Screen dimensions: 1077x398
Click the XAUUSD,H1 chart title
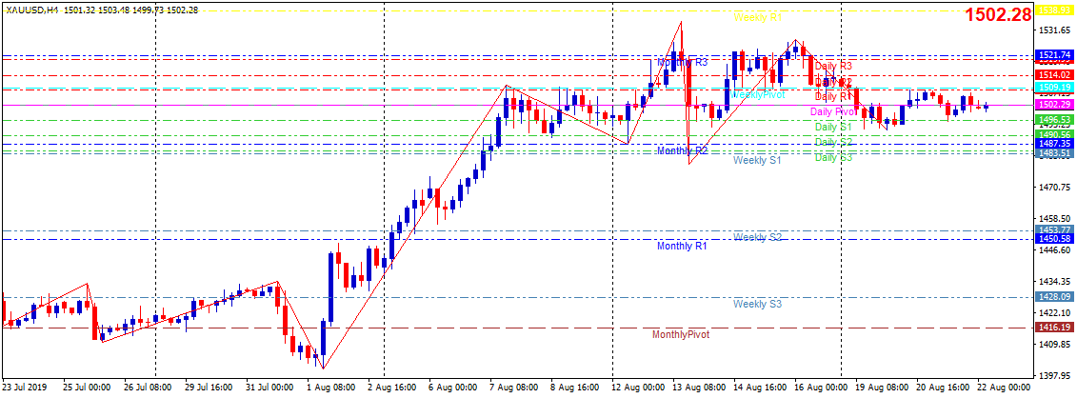30,9
